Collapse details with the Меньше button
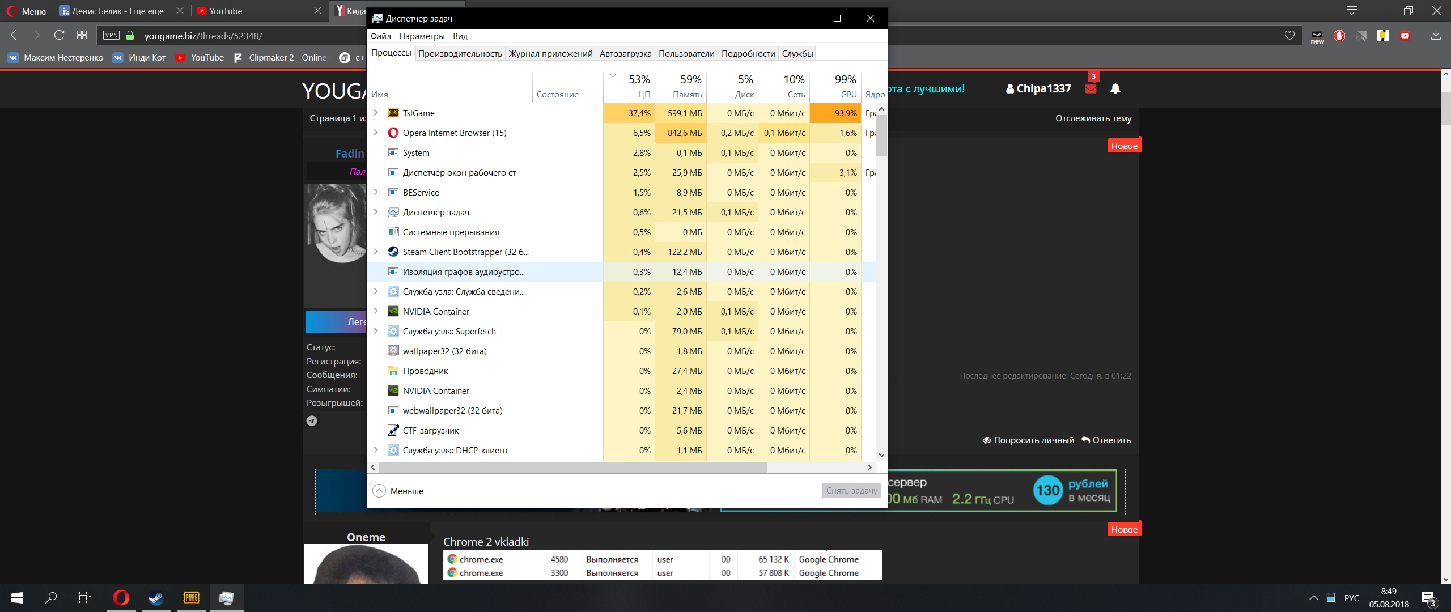 pyautogui.click(x=398, y=491)
